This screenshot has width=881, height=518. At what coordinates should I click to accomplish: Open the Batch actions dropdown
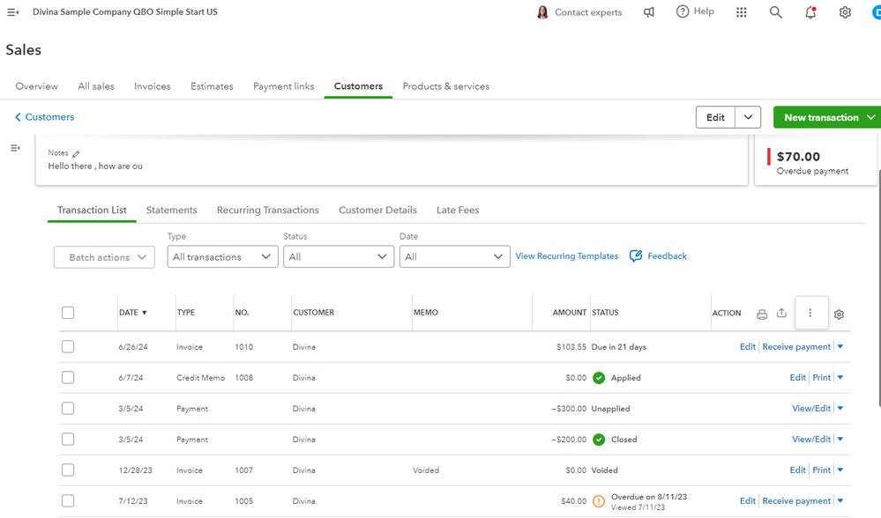pos(104,257)
